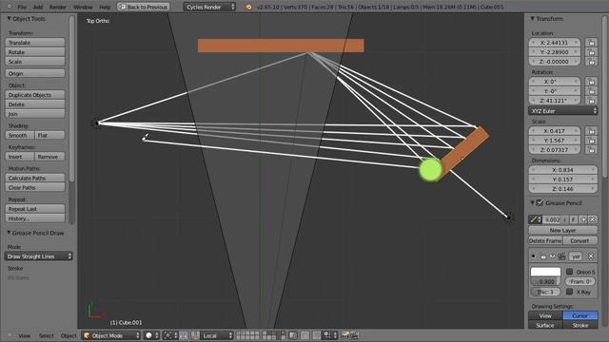Open Cycles Render engine dropdown
Viewport: 609px width, 342px height.
click(x=209, y=7)
